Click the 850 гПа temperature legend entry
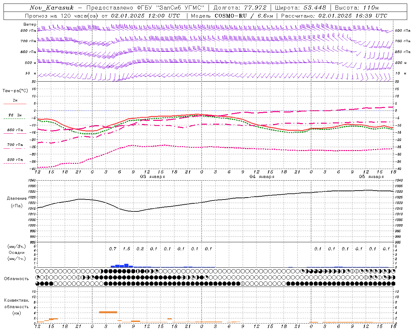This screenshot has width=412, height=329. pos(15,130)
